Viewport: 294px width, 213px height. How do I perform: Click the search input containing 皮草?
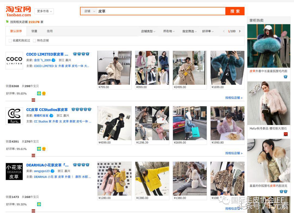(161, 11)
